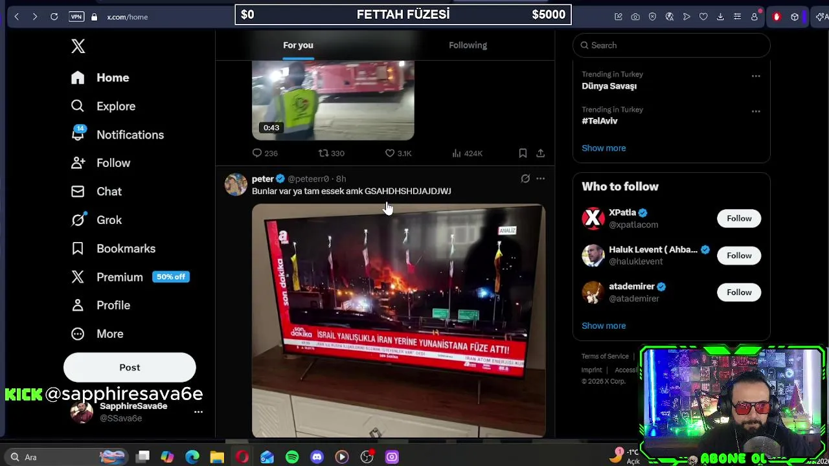Show more accounts under Who to follow
The image size is (829, 466).
point(604,326)
